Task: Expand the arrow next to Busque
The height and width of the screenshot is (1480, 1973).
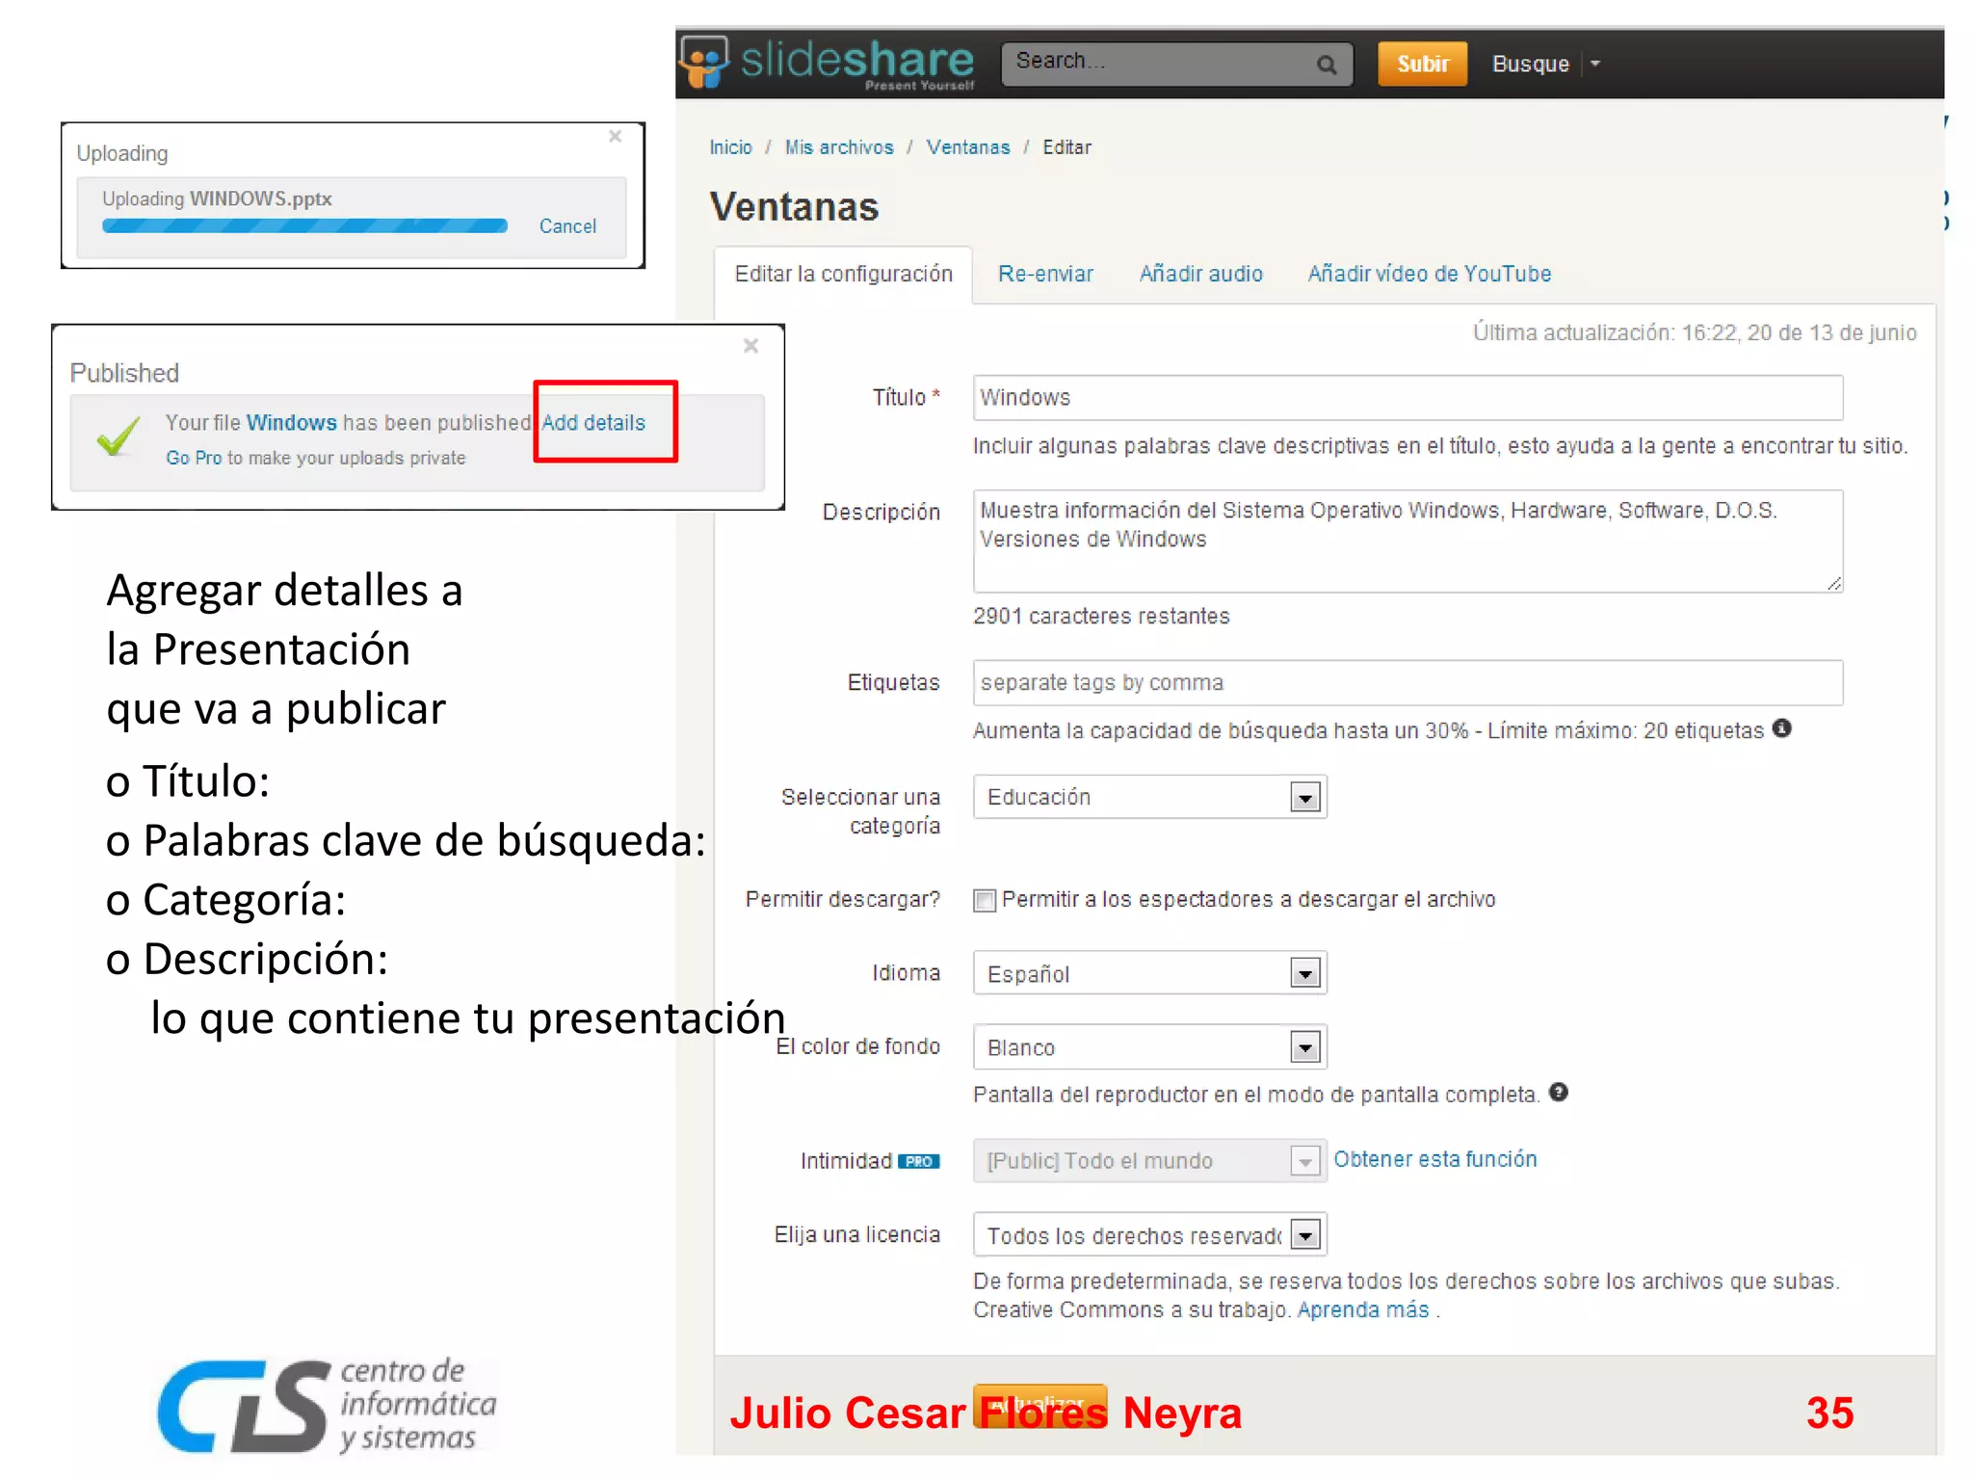Action: (1595, 64)
